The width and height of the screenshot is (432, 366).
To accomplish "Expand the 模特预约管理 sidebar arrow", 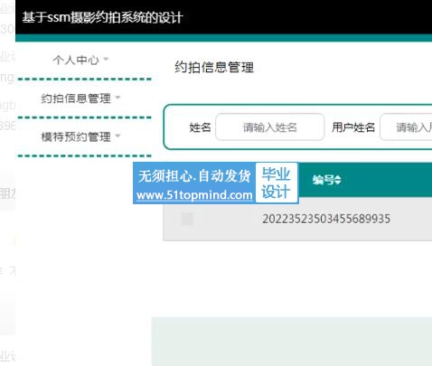I will [117, 136].
